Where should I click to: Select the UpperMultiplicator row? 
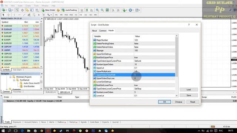(x=134, y=71)
